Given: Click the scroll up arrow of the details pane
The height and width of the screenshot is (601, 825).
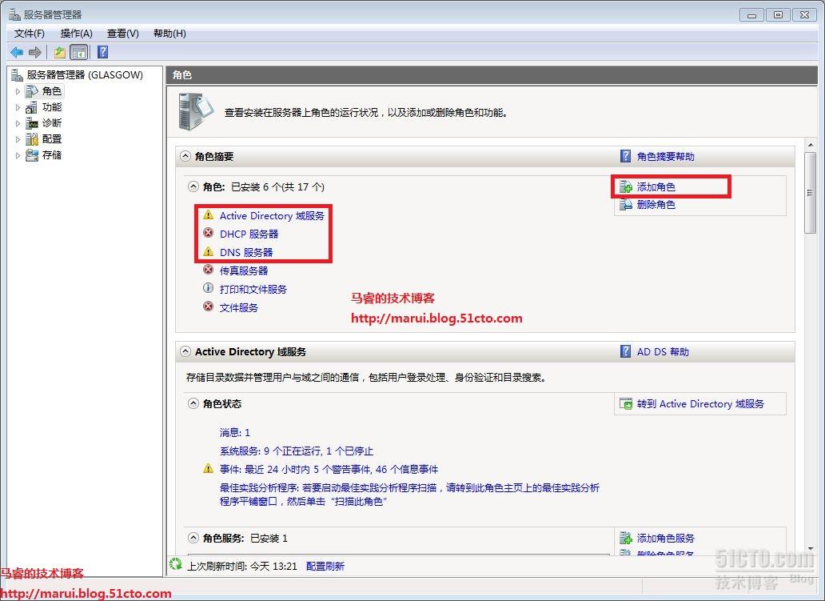Looking at the screenshot, I should pyautogui.click(x=811, y=145).
